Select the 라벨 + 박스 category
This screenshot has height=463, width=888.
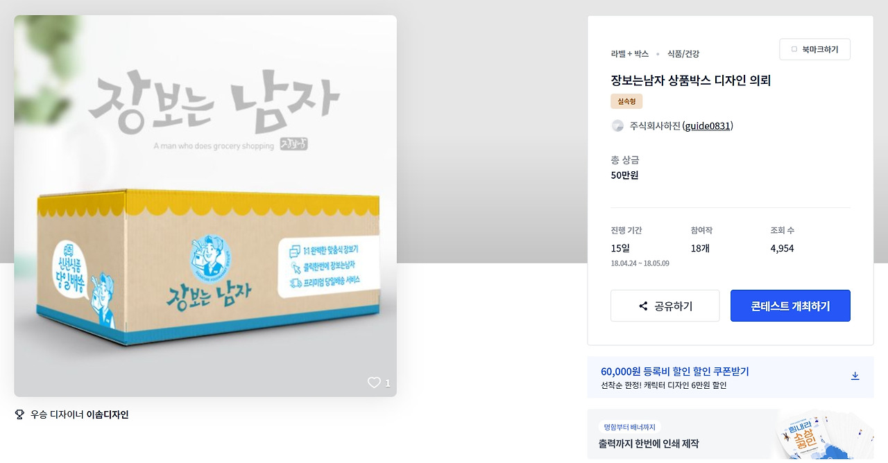pos(630,53)
